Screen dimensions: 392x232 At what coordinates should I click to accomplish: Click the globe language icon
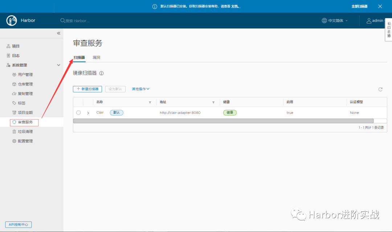pyautogui.click(x=324, y=20)
